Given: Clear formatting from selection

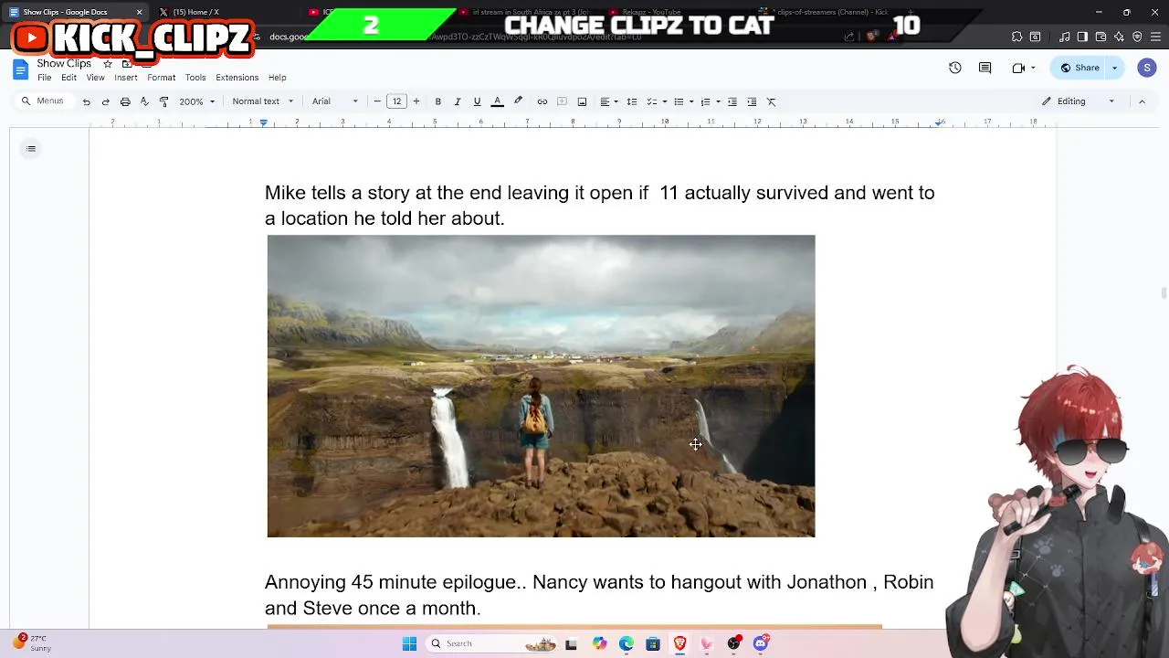Looking at the screenshot, I should [x=771, y=101].
